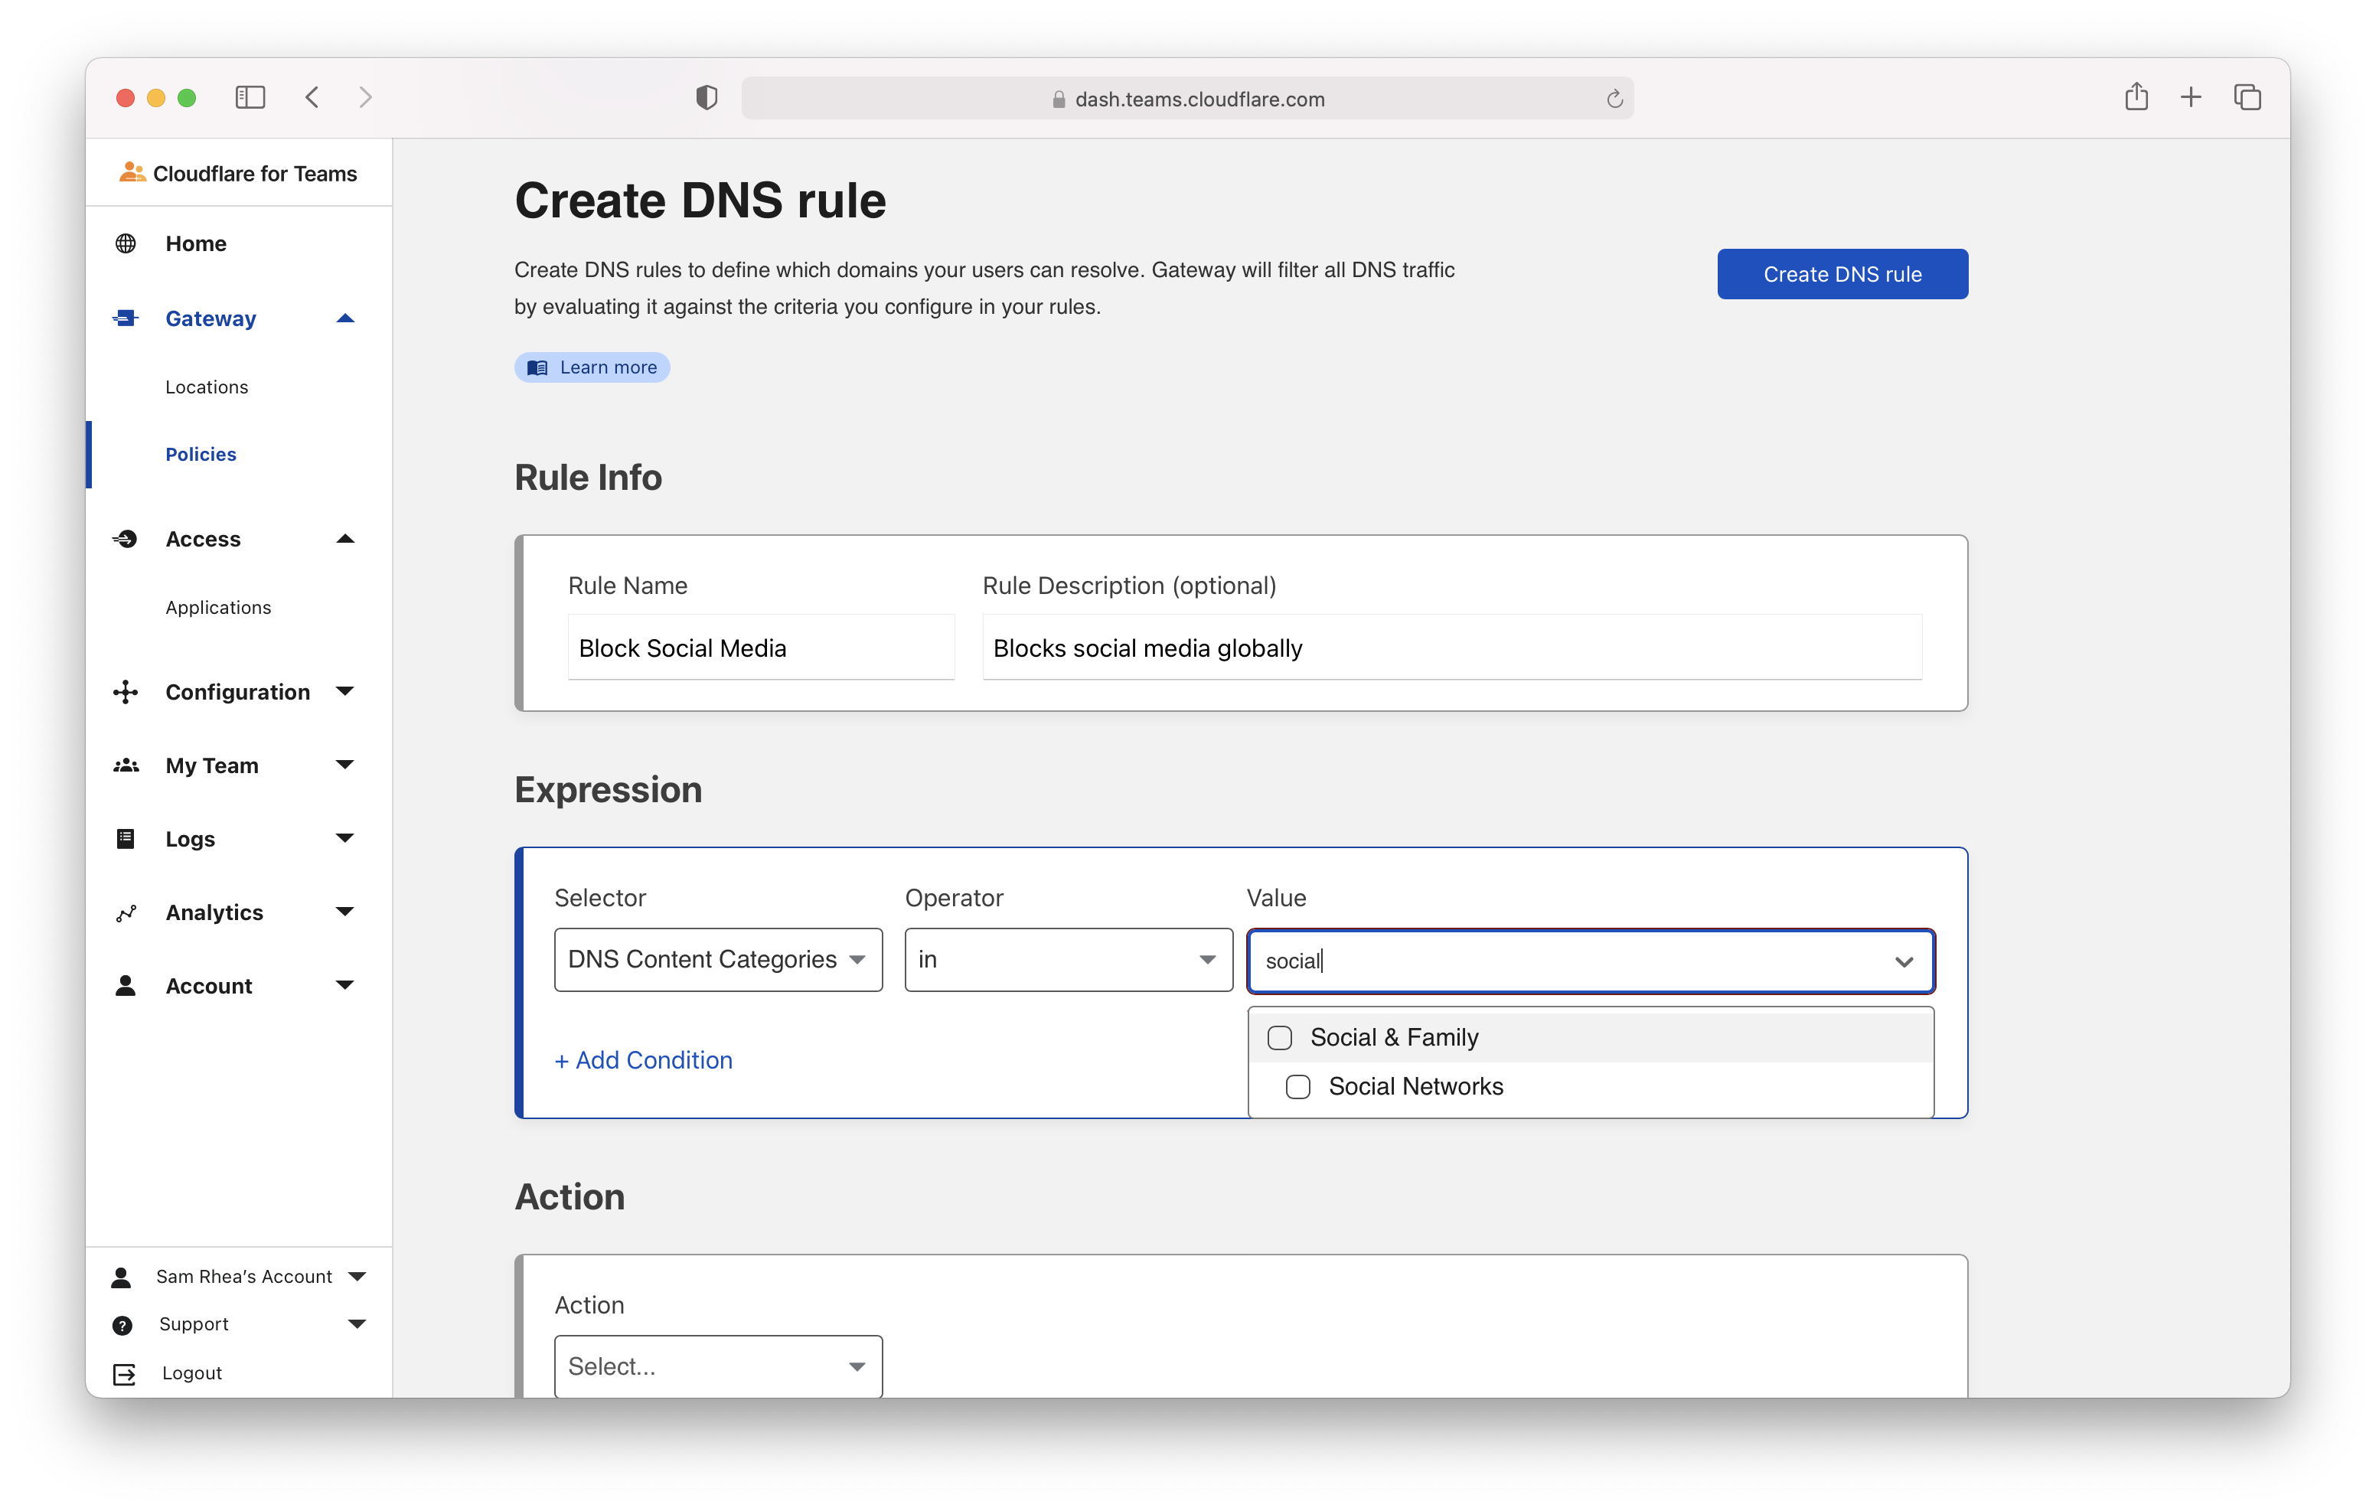Open the Locations menu item

(206, 387)
